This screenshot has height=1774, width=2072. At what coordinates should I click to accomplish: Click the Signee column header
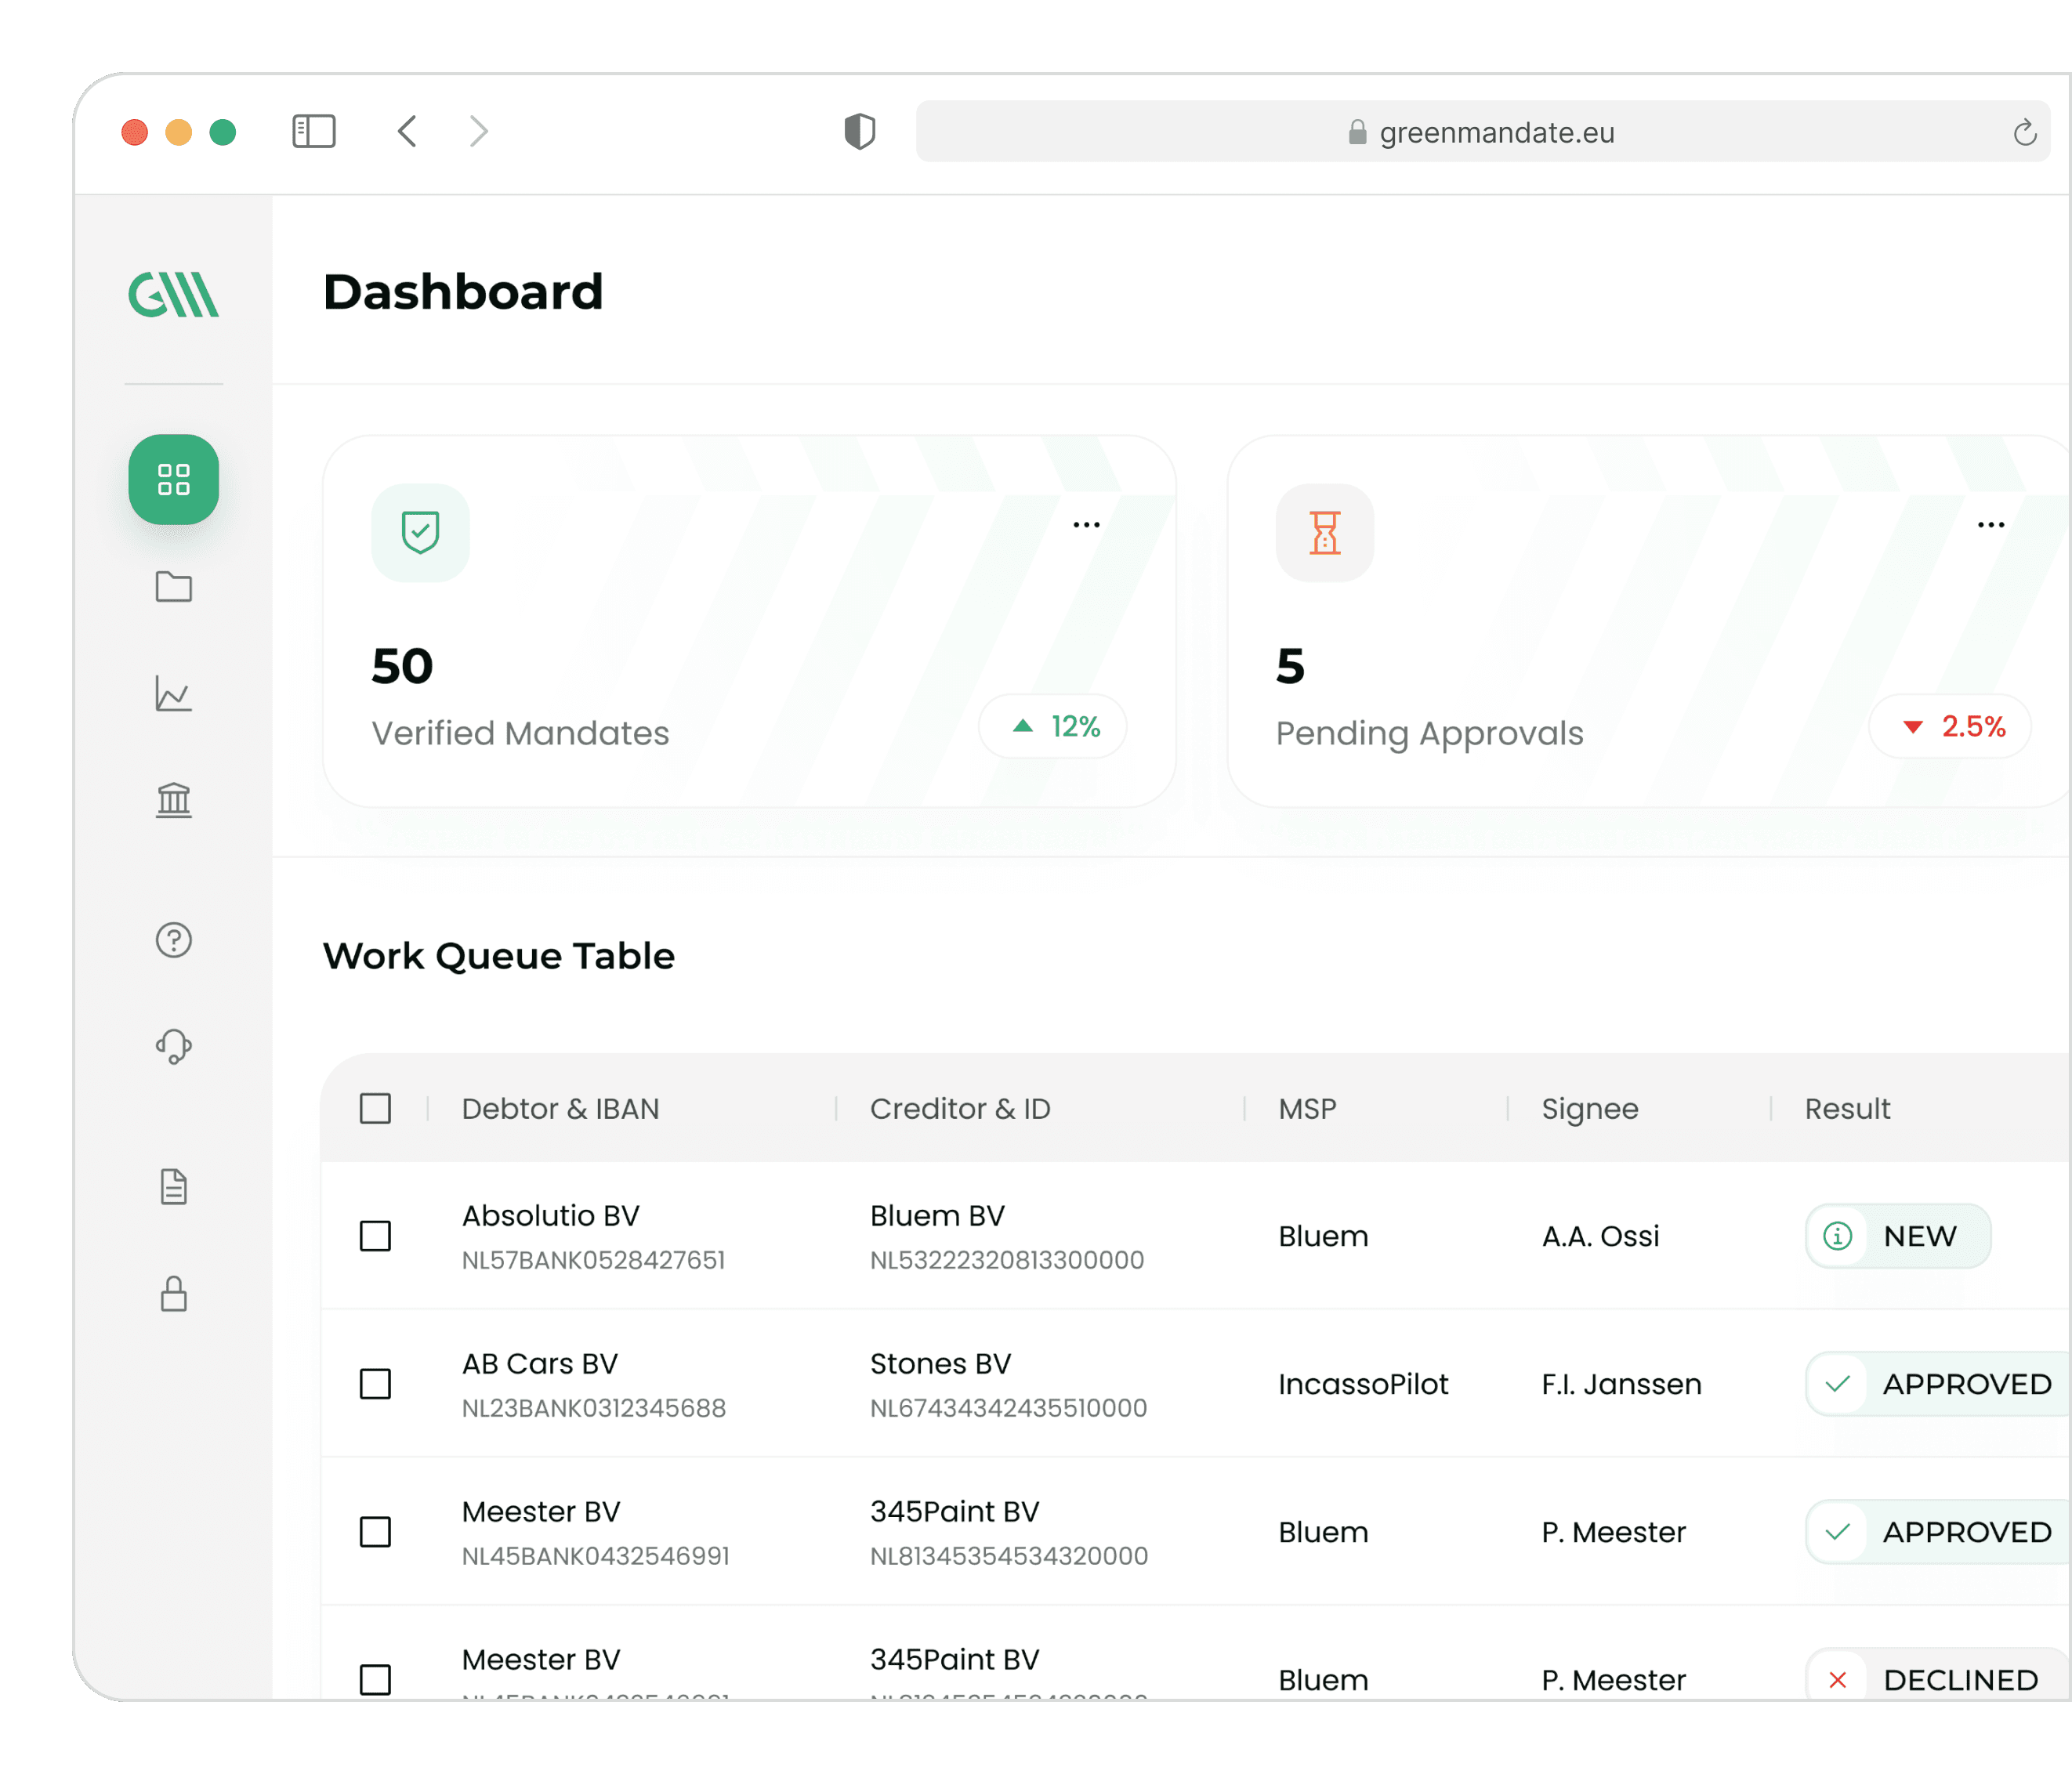(1589, 1108)
